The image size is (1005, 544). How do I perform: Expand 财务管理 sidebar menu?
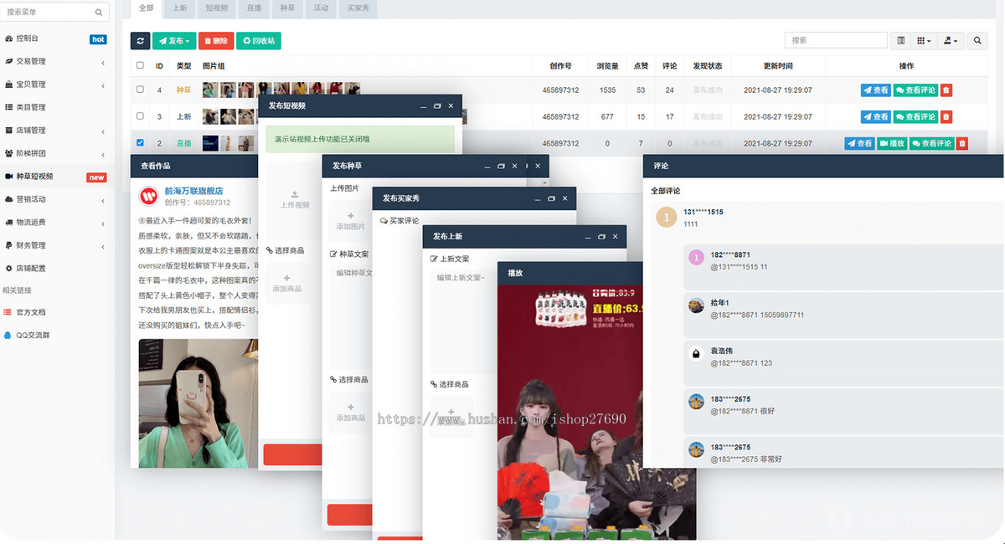tap(57, 245)
